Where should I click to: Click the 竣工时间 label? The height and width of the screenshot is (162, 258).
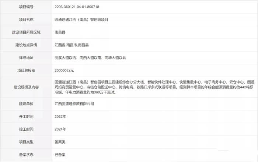pyautogui.click(x=26, y=129)
